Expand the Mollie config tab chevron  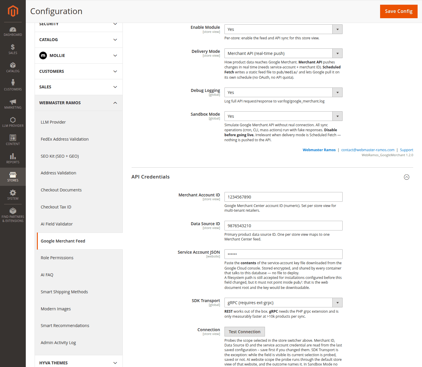[x=115, y=55]
